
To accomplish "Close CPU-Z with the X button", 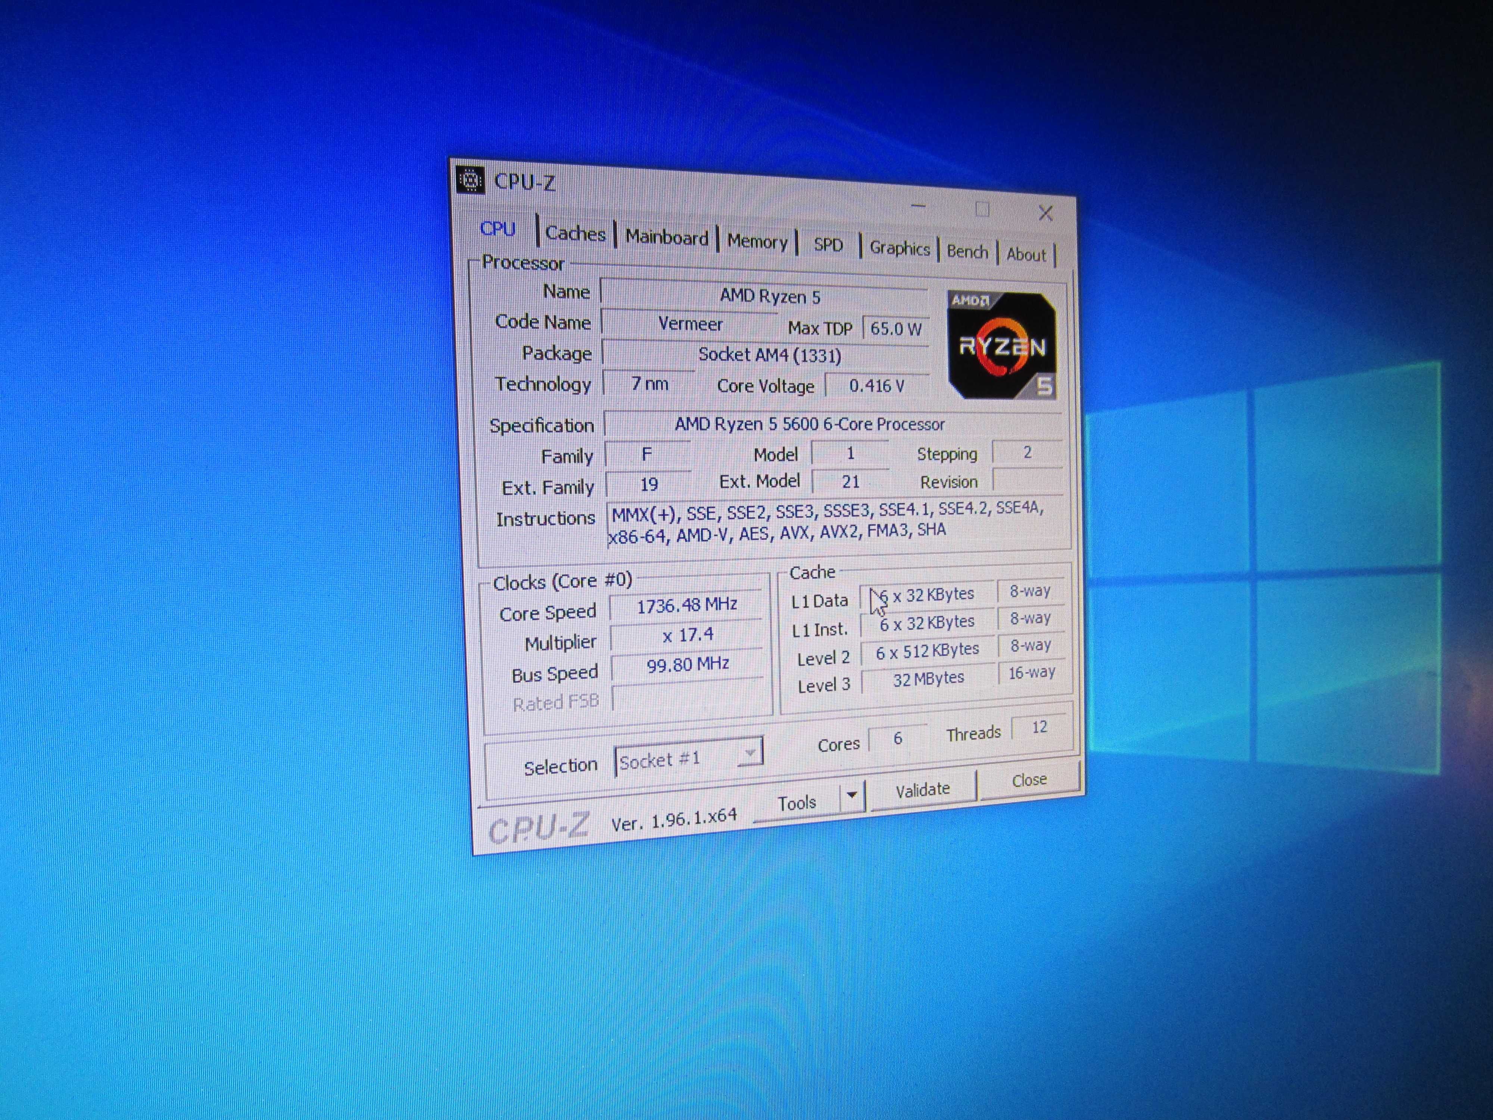I will point(1045,213).
